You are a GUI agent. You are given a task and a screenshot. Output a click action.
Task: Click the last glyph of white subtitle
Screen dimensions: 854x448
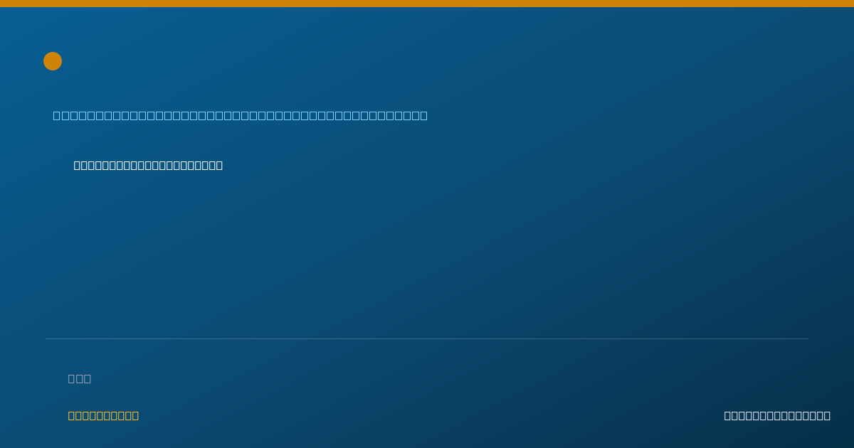(218, 166)
